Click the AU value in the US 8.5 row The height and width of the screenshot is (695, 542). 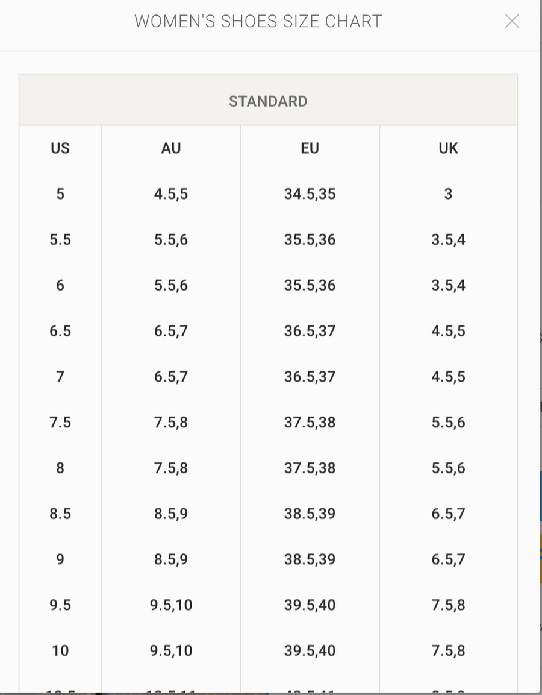coord(171,514)
